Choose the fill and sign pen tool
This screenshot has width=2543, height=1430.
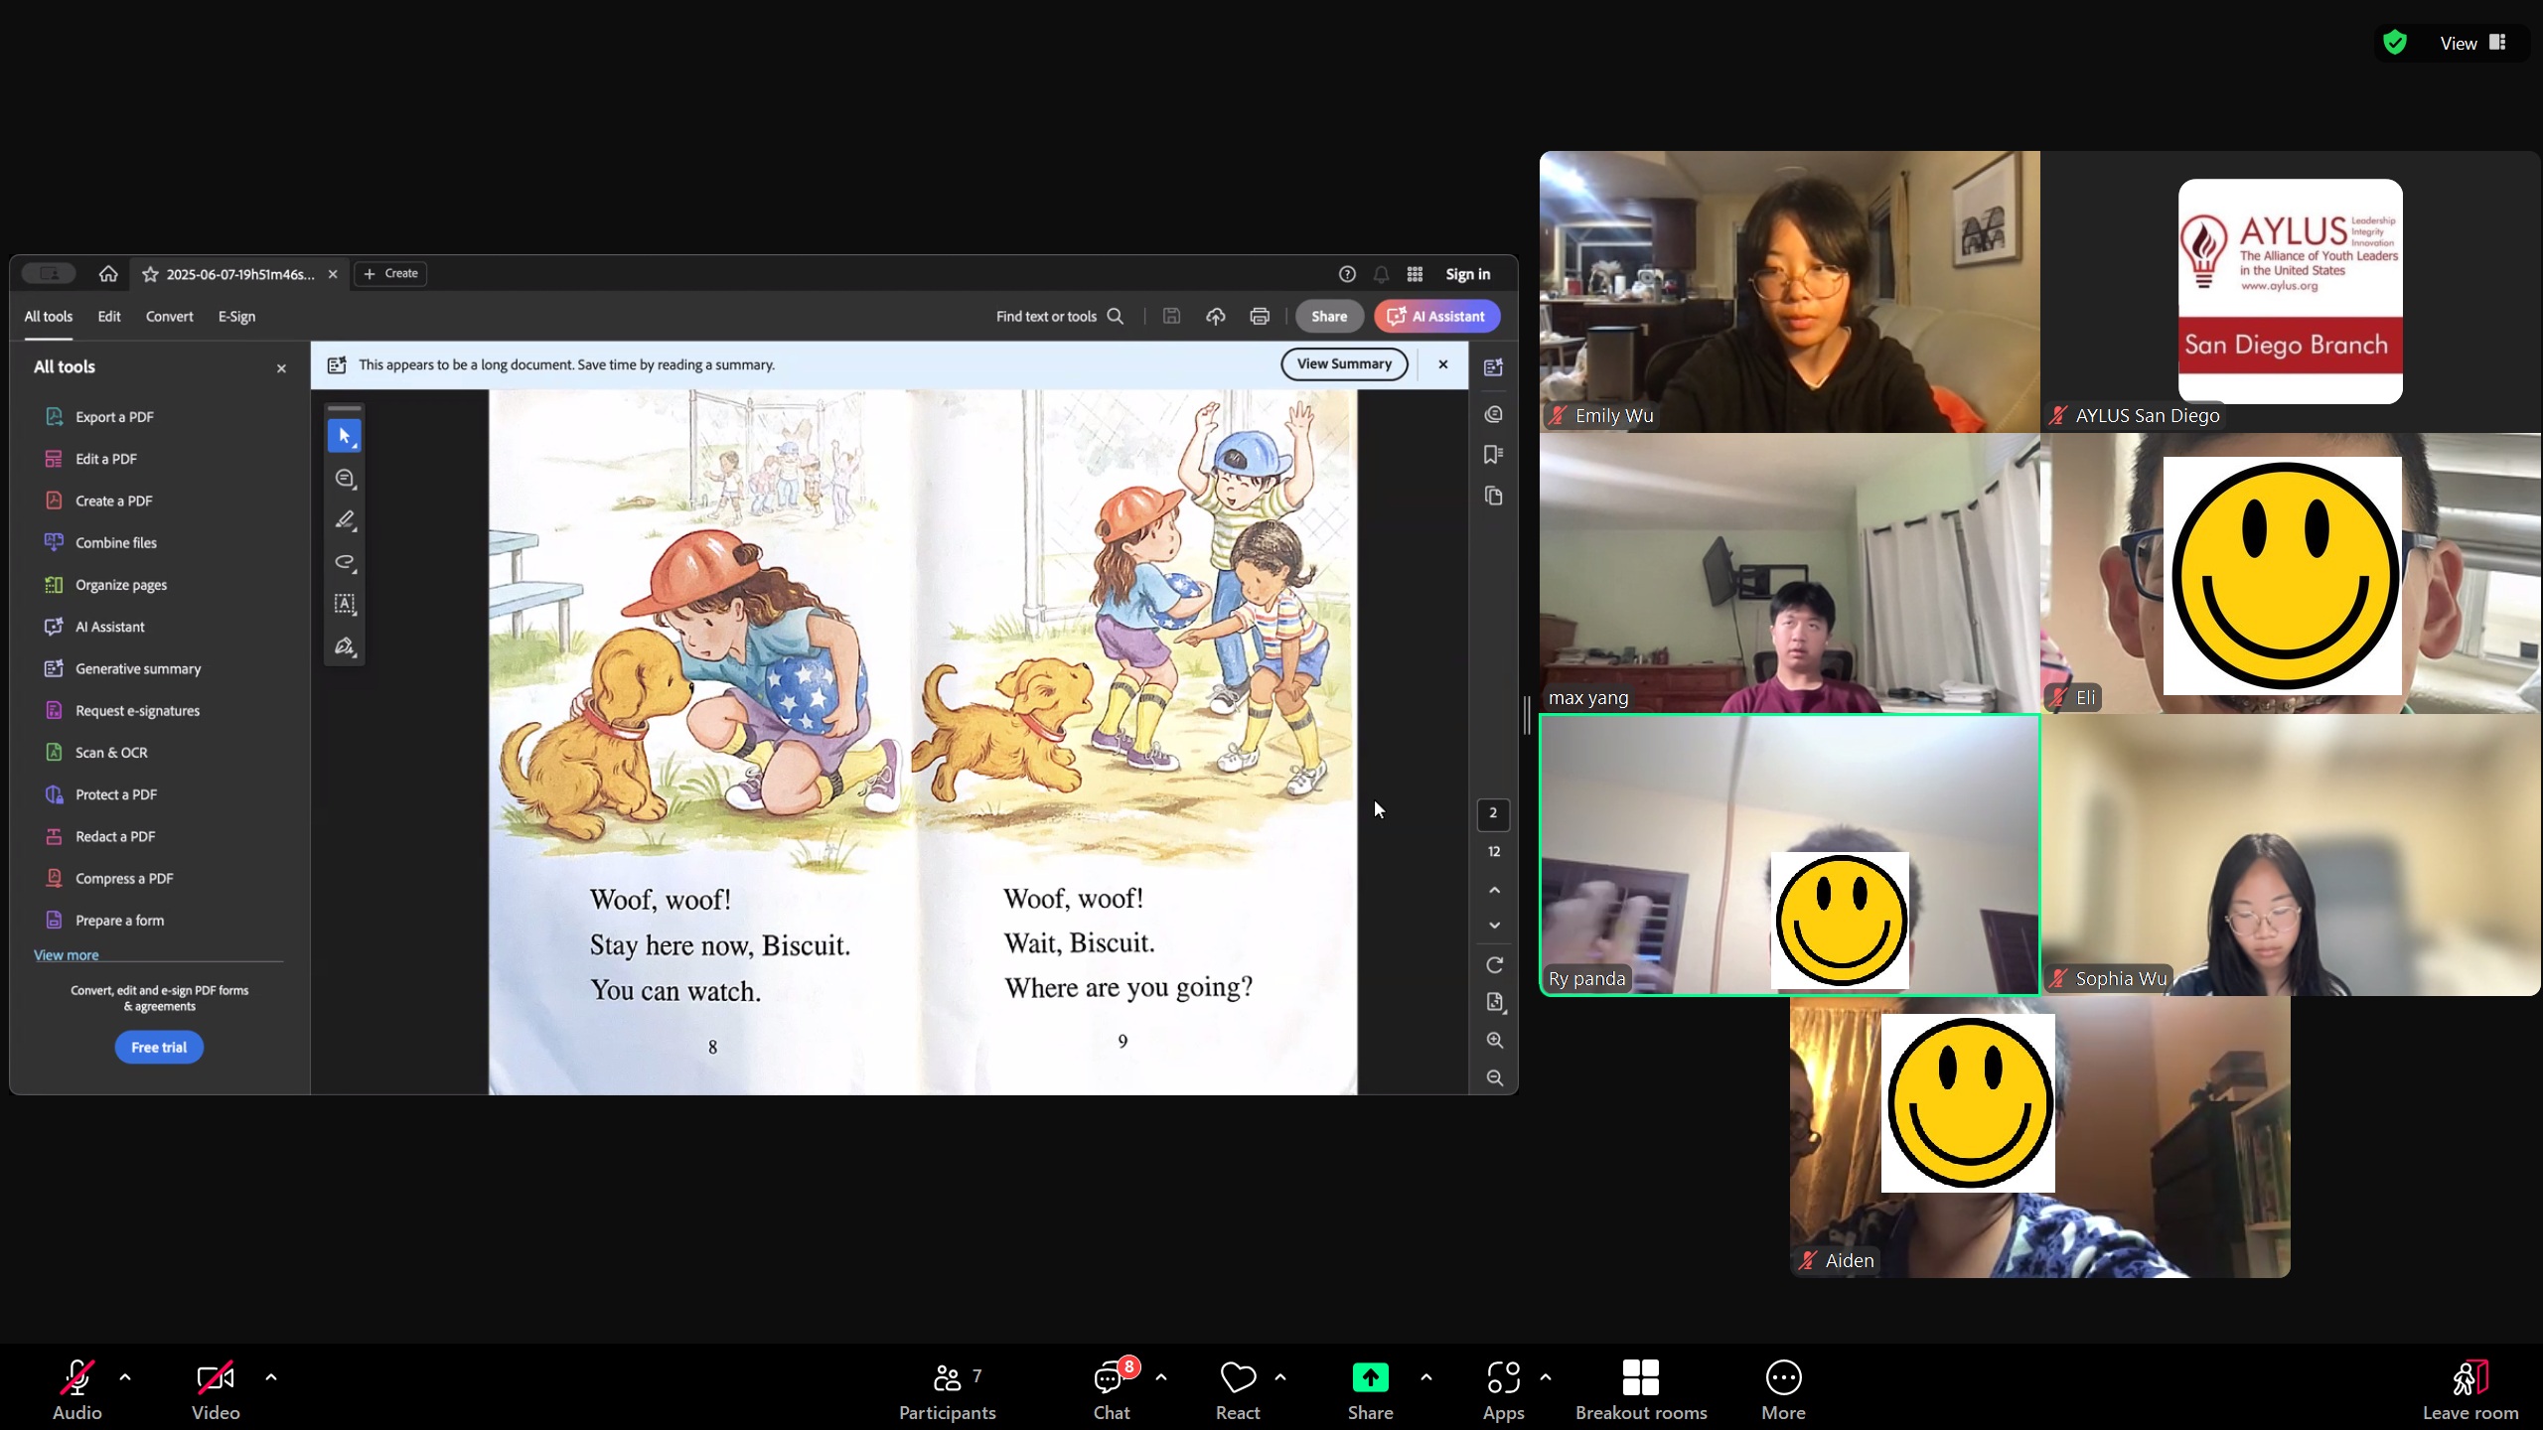pos(345,646)
